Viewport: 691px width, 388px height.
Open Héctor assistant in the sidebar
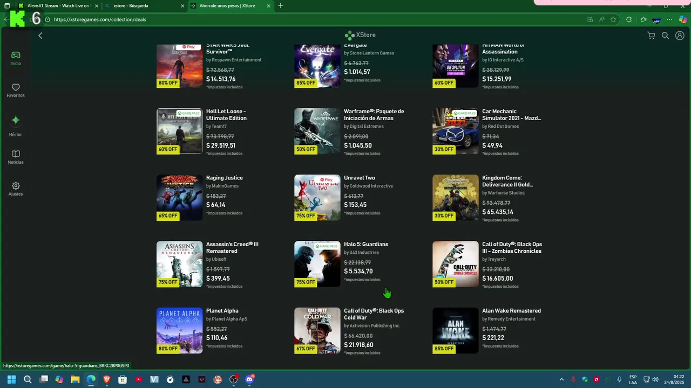[x=16, y=126]
